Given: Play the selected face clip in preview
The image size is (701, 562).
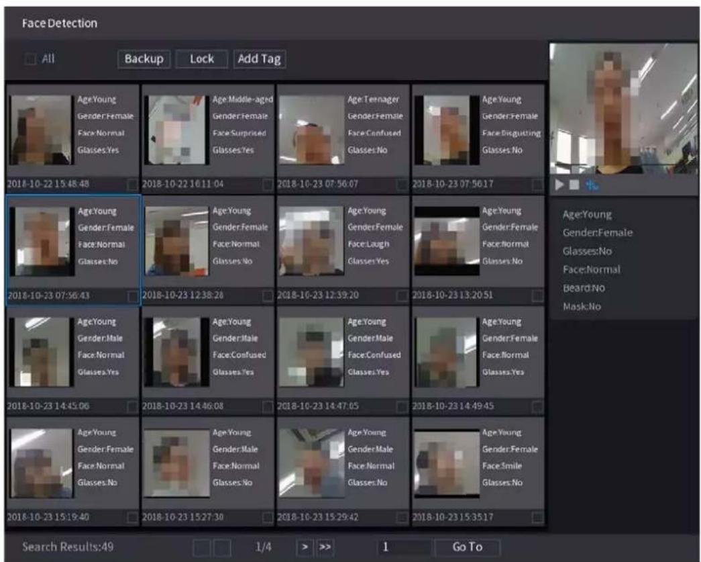Looking at the screenshot, I should pos(559,185).
